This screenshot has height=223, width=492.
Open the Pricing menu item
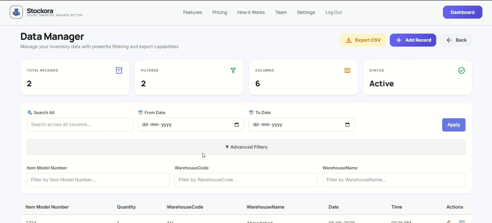click(x=220, y=12)
